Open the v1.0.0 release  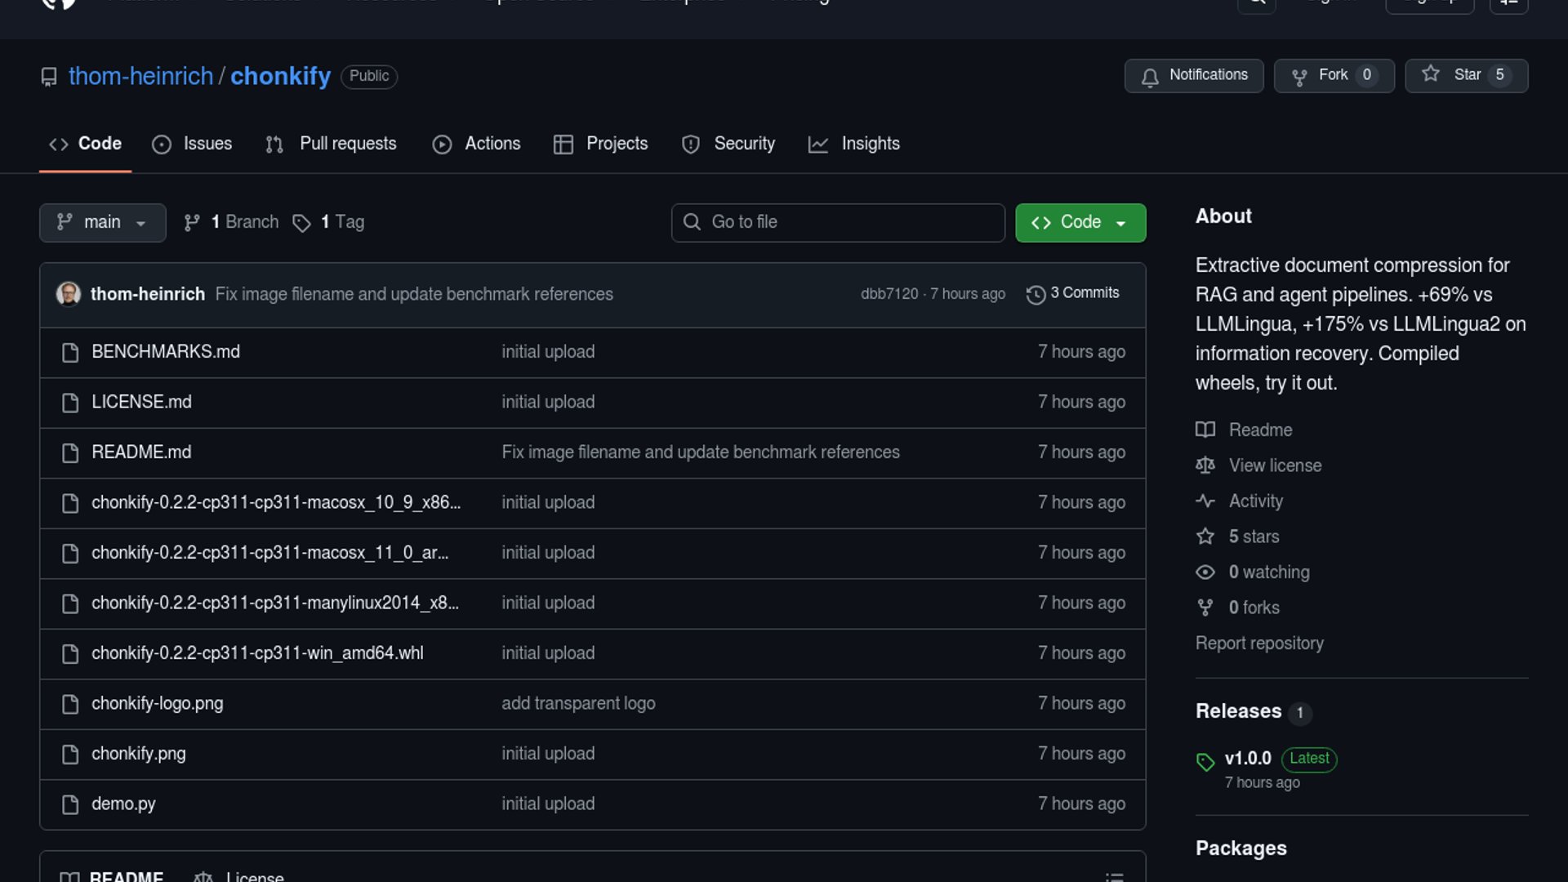click(1247, 759)
